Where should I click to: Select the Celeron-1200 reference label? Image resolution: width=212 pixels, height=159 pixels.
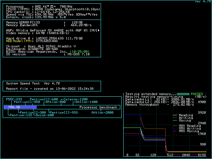point(76,99)
